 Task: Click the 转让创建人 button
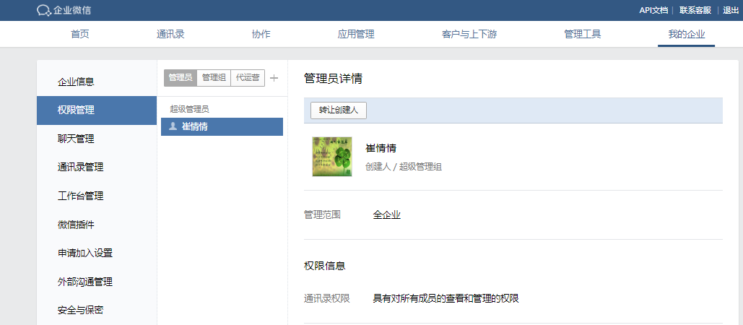pos(339,110)
